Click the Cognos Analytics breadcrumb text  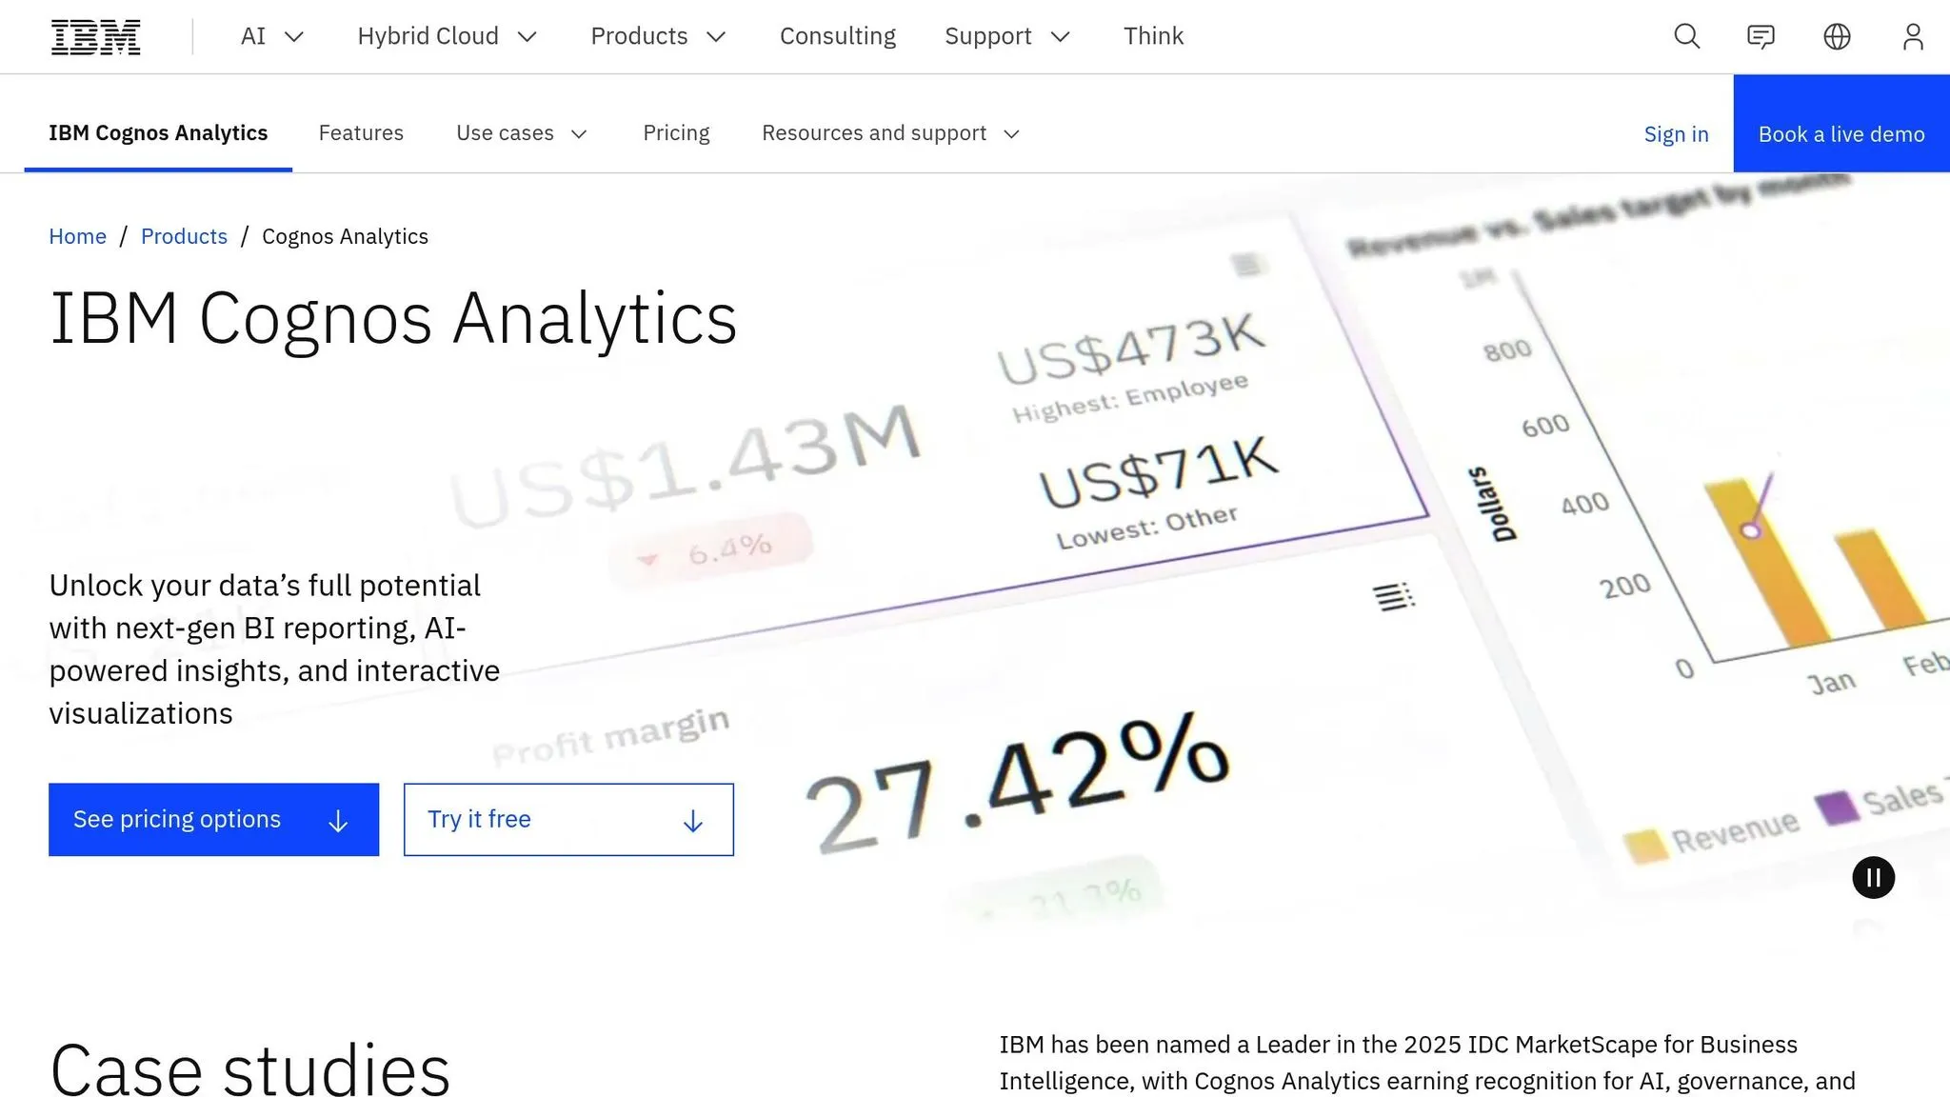point(345,236)
